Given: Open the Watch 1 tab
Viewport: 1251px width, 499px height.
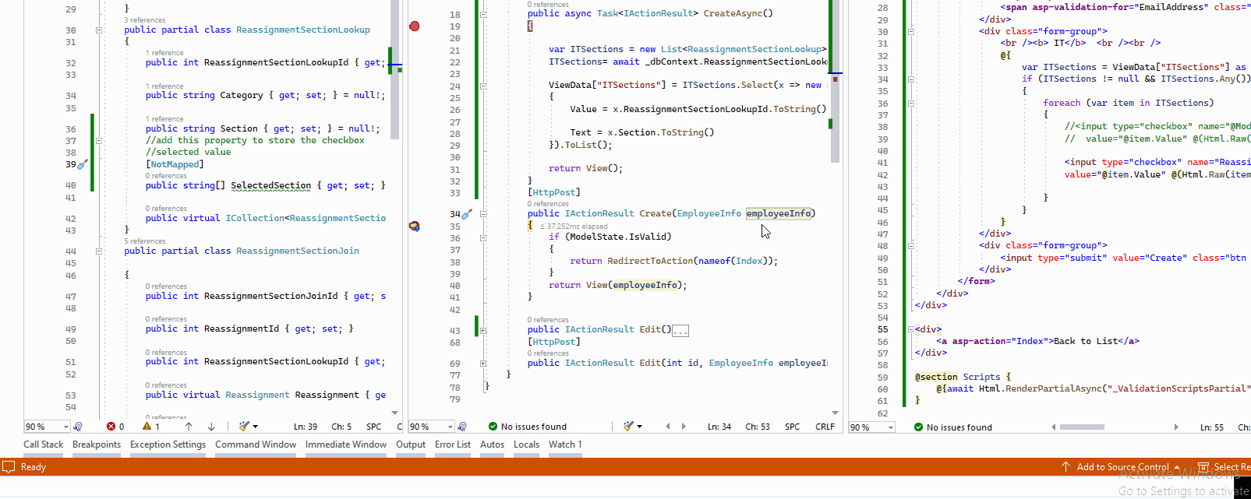Looking at the screenshot, I should pos(565,445).
